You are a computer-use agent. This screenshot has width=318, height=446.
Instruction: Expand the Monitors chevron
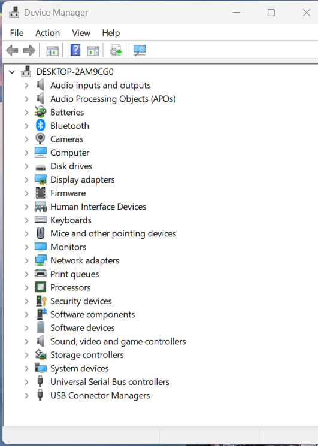[x=26, y=247]
